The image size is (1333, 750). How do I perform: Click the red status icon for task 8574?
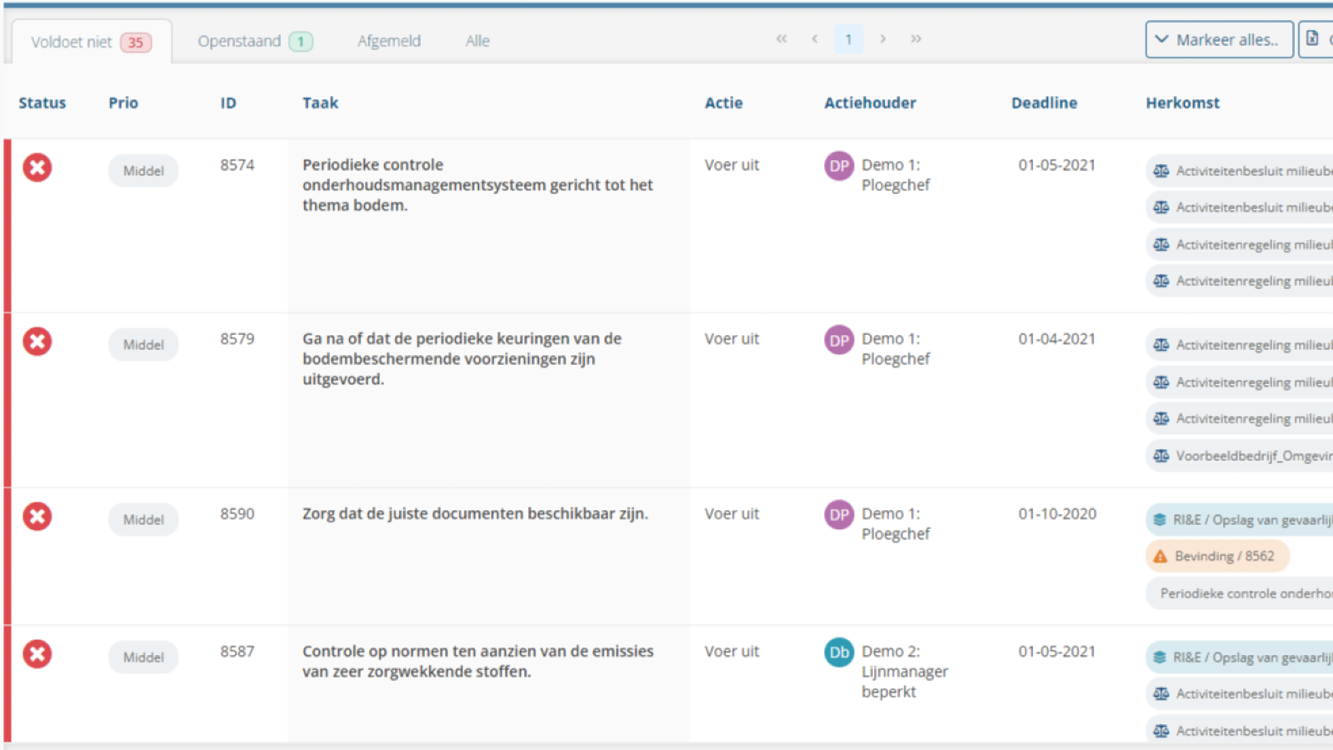[x=37, y=167]
